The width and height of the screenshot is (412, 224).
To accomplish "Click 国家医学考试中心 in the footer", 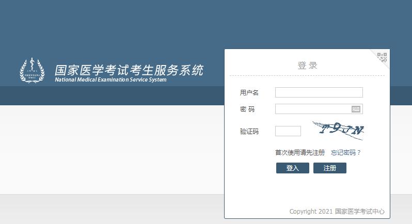I will [359, 212].
